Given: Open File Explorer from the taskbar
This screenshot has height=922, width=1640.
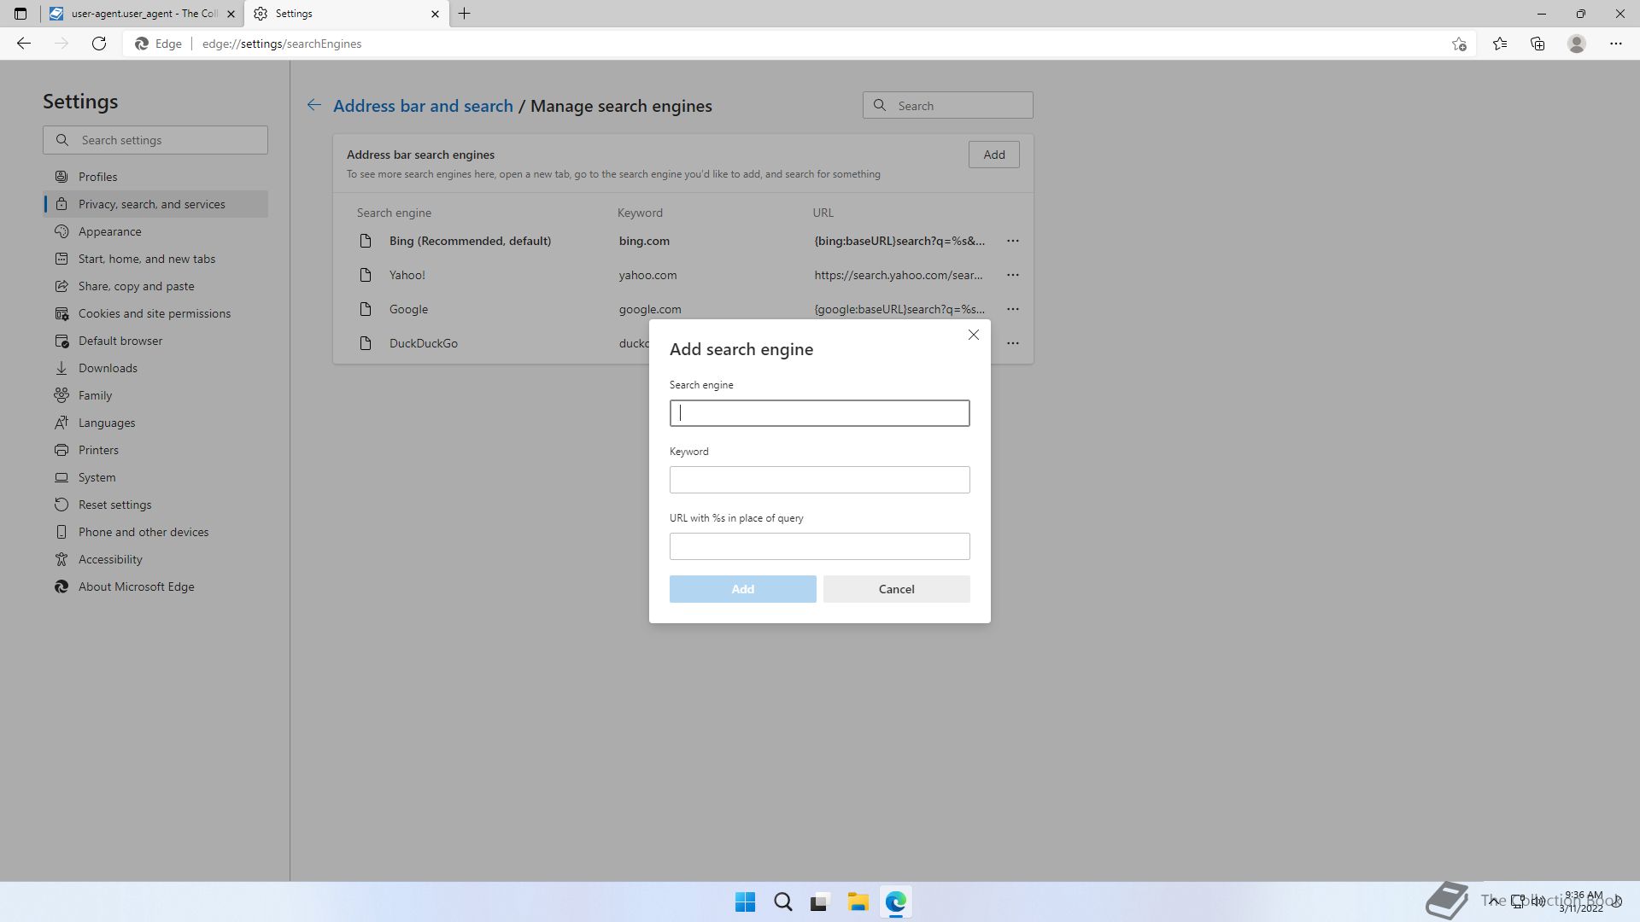Looking at the screenshot, I should [x=858, y=902].
